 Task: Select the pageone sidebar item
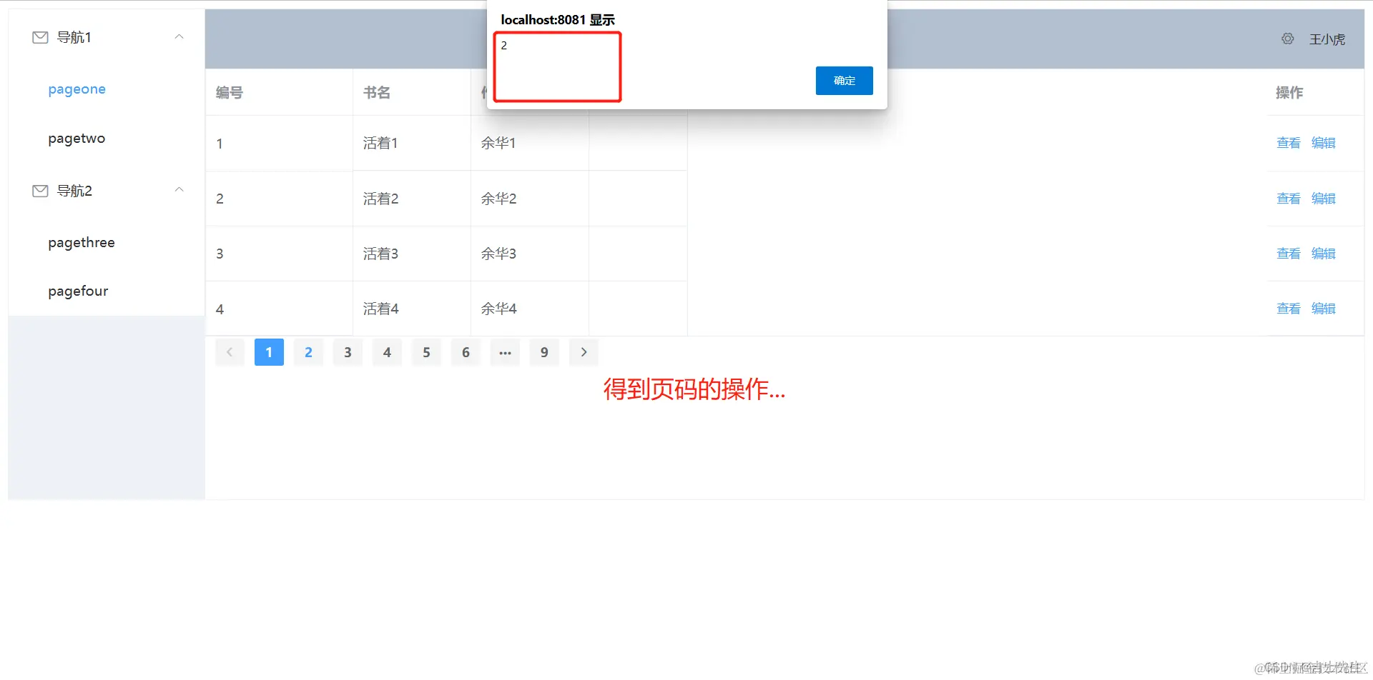[x=77, y=89]
